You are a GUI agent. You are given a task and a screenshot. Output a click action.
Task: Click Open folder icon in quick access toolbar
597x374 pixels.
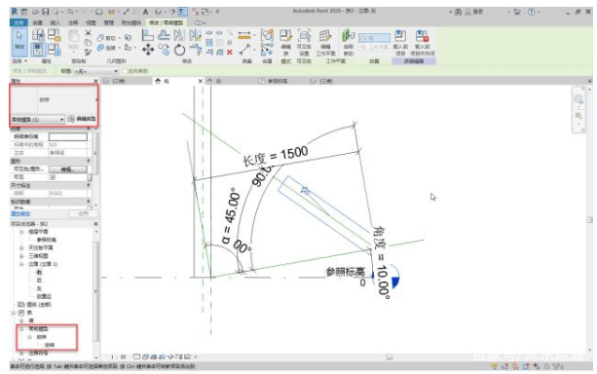tap(35, 13)
